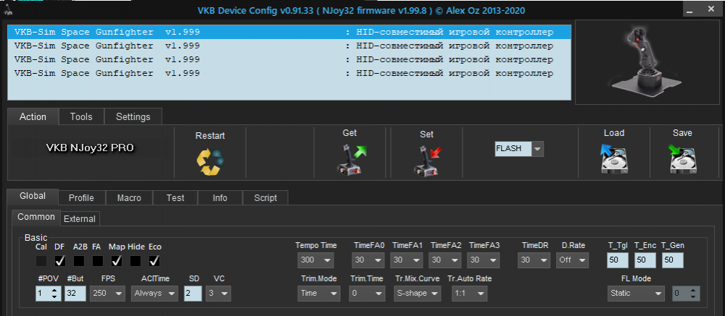Open the Info tab
The height and width of the screenshot is (316, 725).
tap(220, 198)
